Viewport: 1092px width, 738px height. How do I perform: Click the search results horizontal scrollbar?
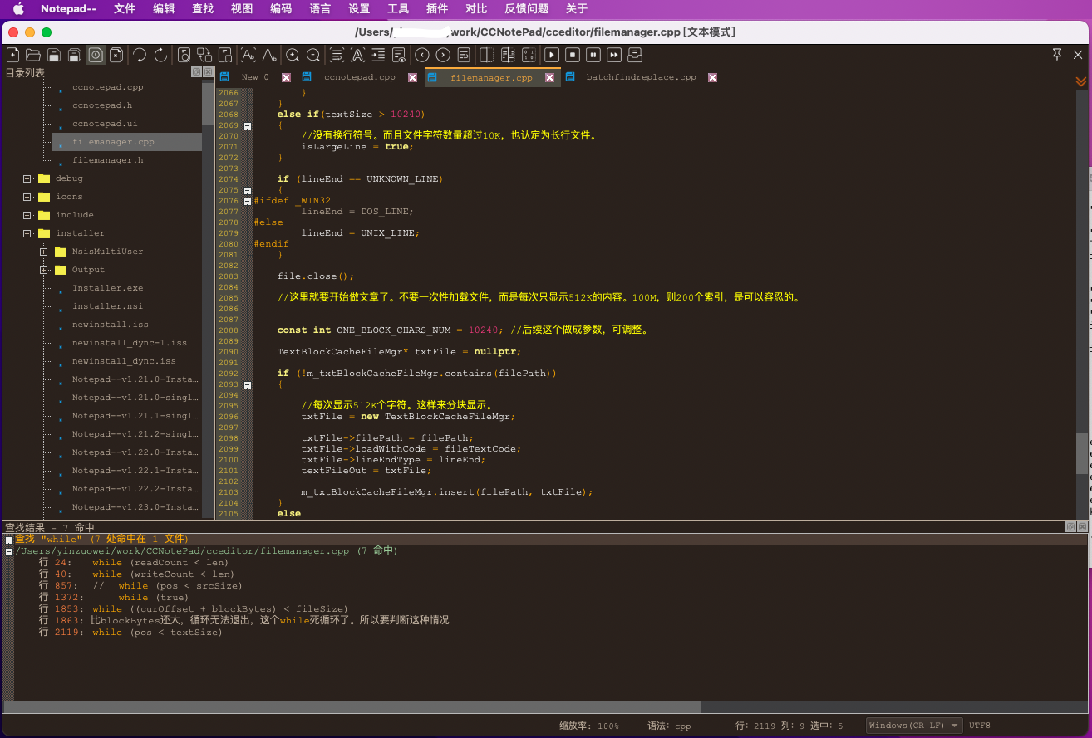pyautogui.click(x=352, y=706)
